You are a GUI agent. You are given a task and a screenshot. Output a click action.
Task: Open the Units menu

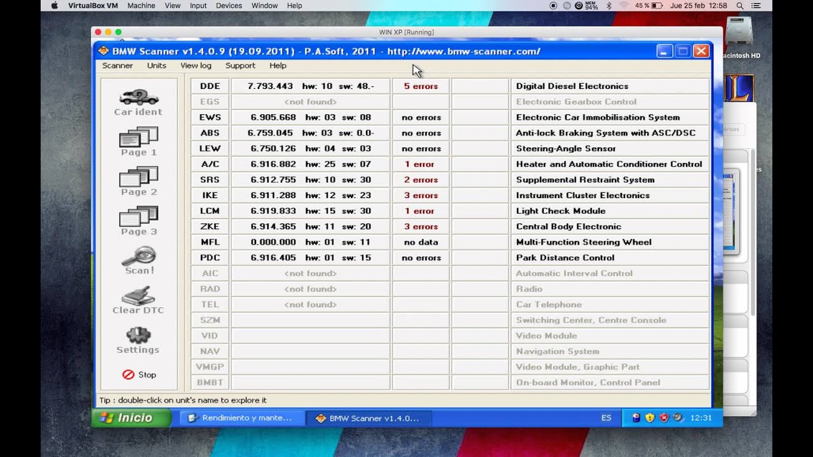pos(156,65)
